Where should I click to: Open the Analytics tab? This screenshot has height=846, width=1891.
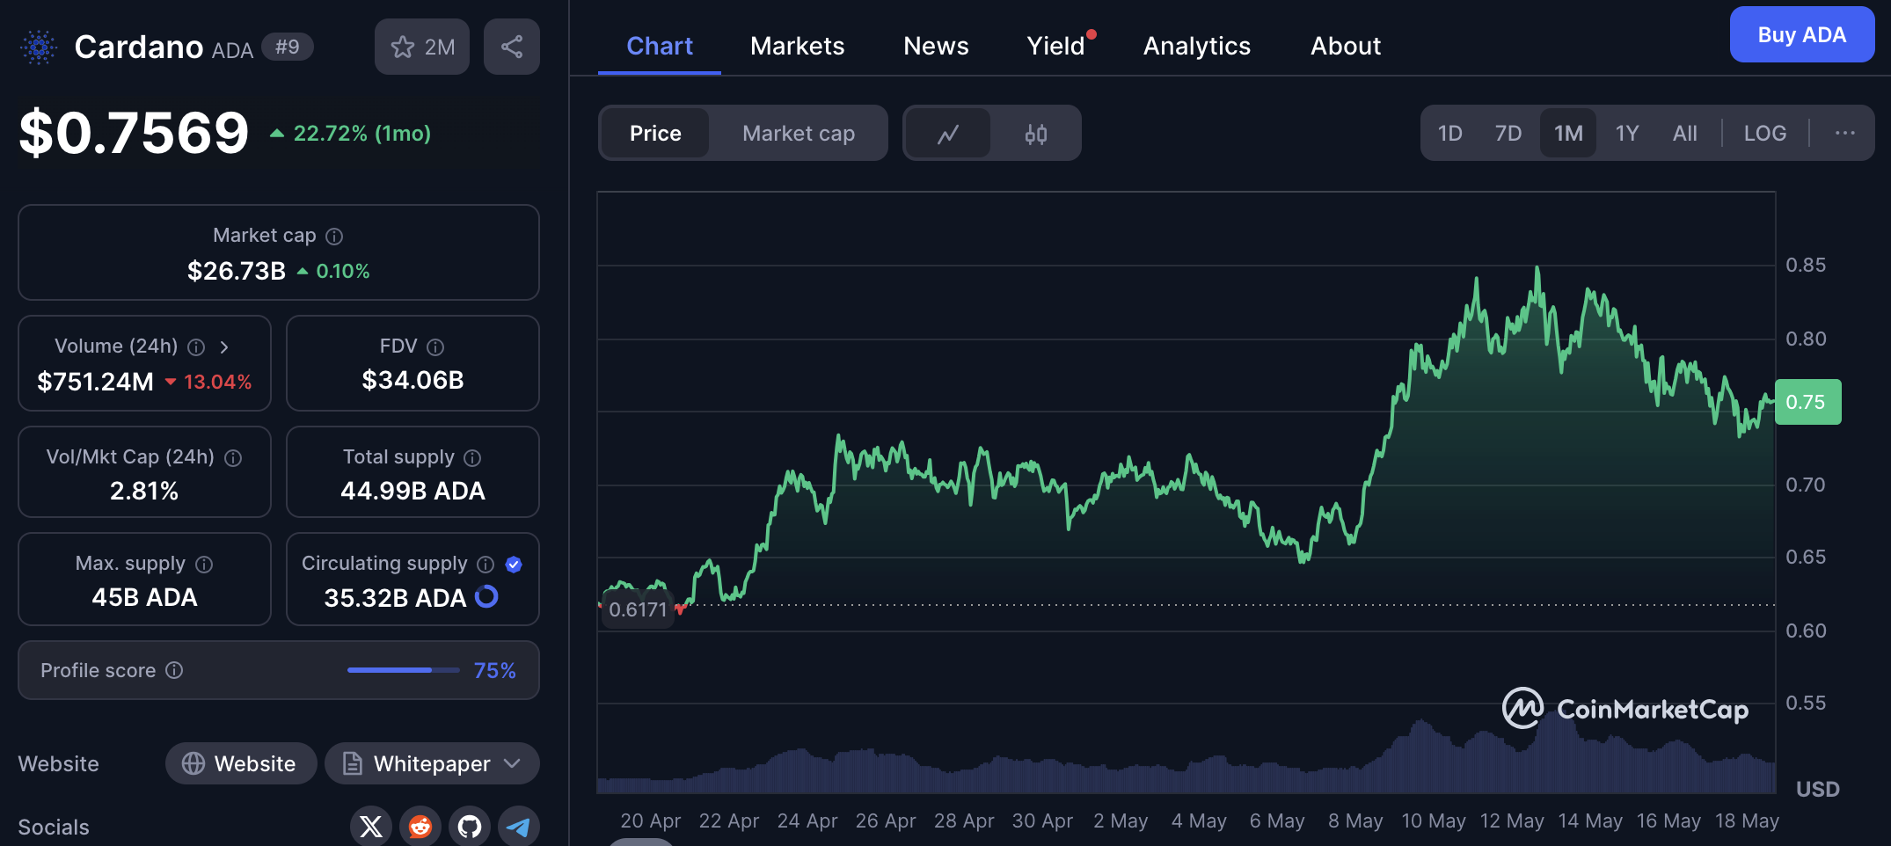click(1196, 46)
